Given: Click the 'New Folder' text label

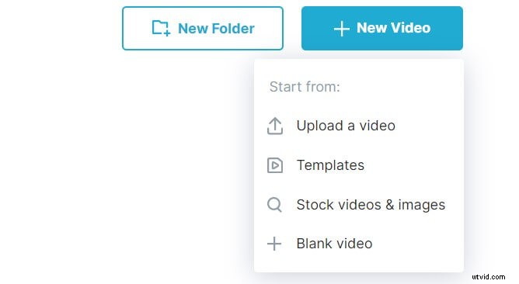Looking at the screenshot, I should coord(216,29).
